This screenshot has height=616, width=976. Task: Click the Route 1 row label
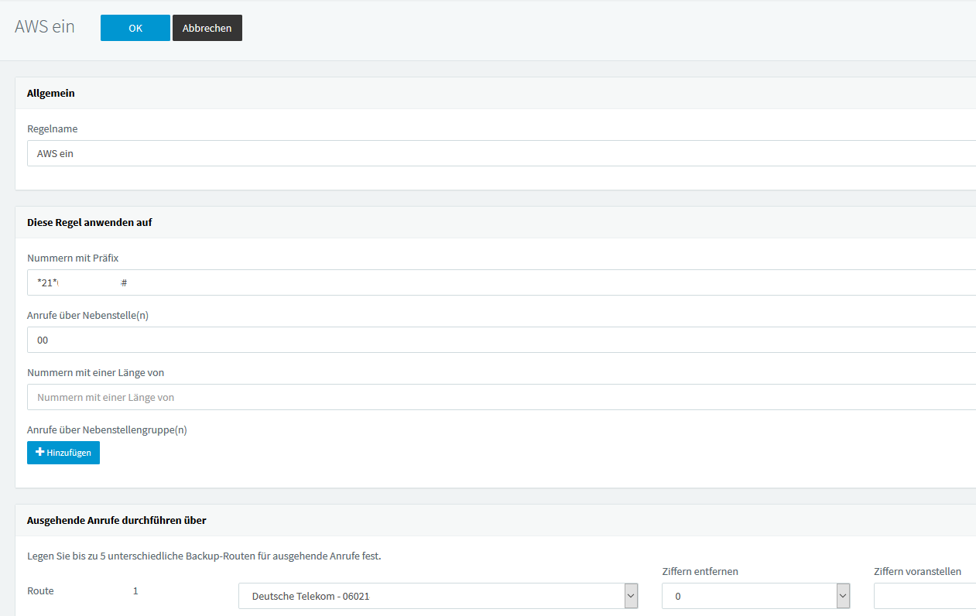(40, 590)
